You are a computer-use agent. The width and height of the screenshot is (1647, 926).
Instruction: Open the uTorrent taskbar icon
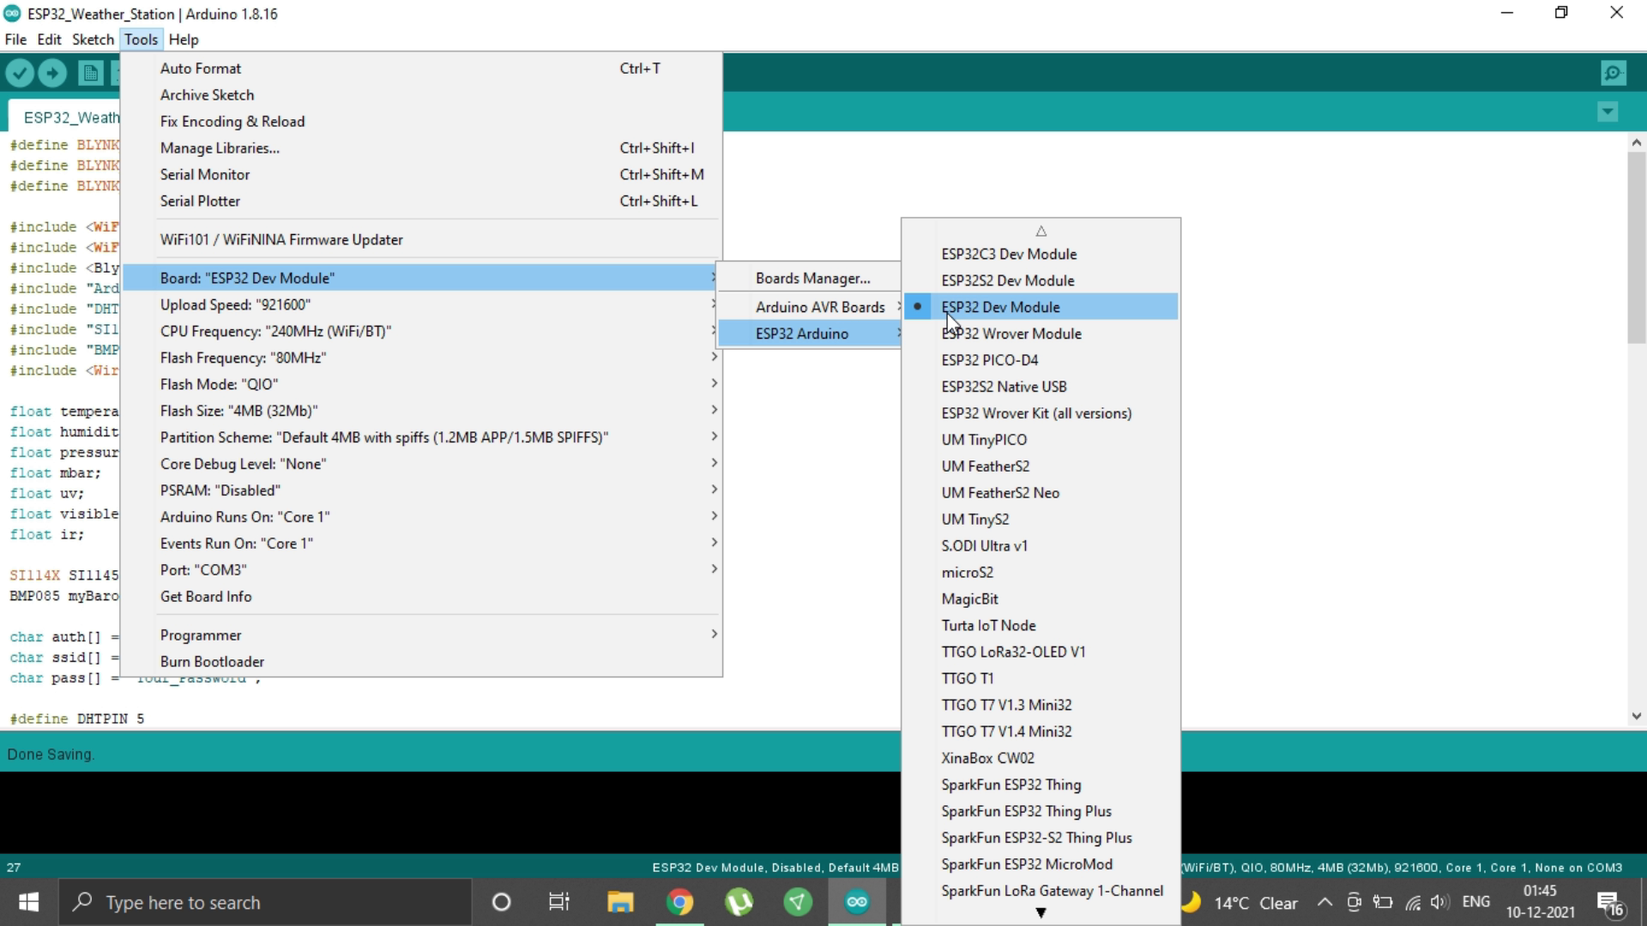[x=739, y=902]
